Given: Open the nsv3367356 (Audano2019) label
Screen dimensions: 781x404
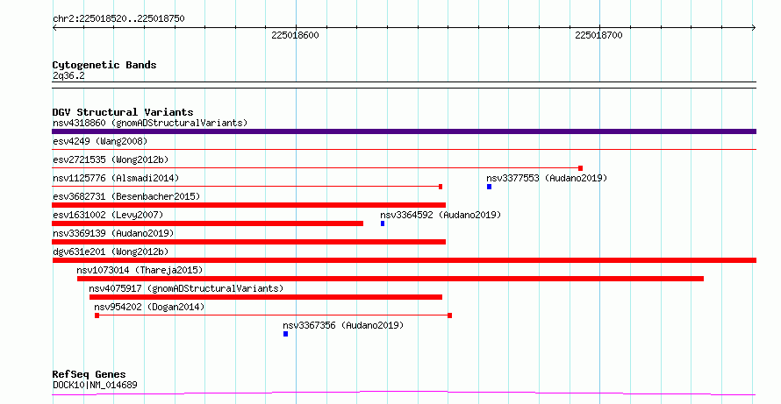Looking at the screenshot, I should 343,325.
